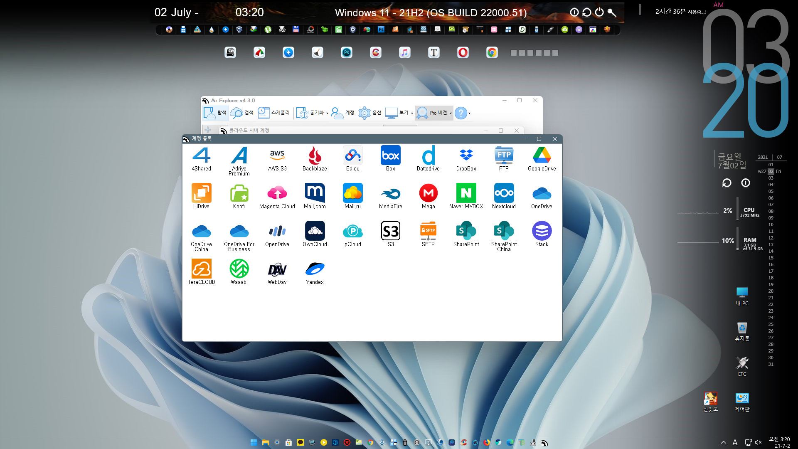Image resolution: width=798 pixels, height=449 pixels.
Task: Open the 내 PC desktop icon
Action: coord(742,296)
